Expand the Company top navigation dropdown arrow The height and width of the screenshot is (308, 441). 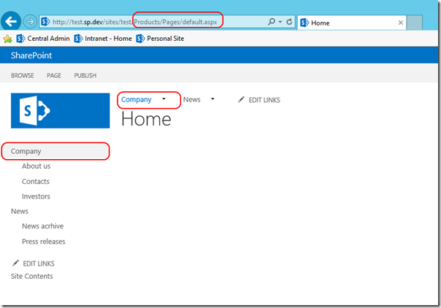coord(164,99)
